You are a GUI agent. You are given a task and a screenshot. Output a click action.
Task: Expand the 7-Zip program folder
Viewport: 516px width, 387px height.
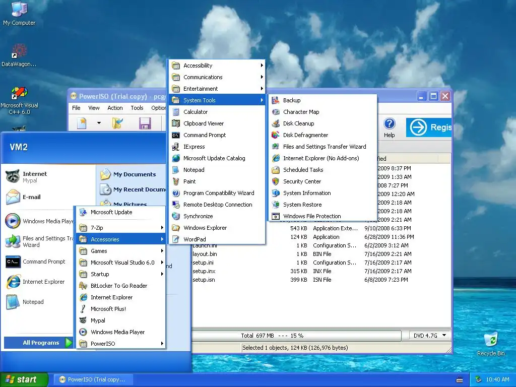(x=120, y=228)
